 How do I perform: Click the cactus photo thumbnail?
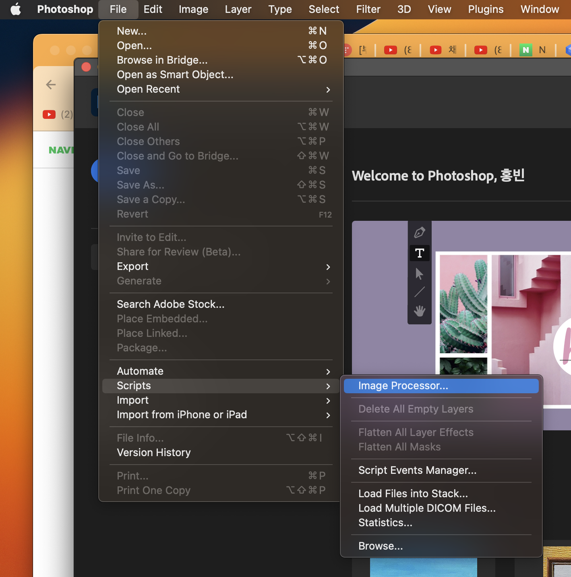tap(463, 304)
